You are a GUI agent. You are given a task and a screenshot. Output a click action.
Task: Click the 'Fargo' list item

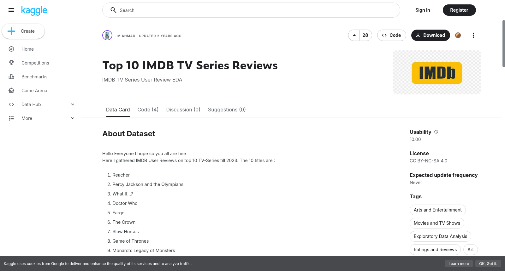[x=118, y=213]
